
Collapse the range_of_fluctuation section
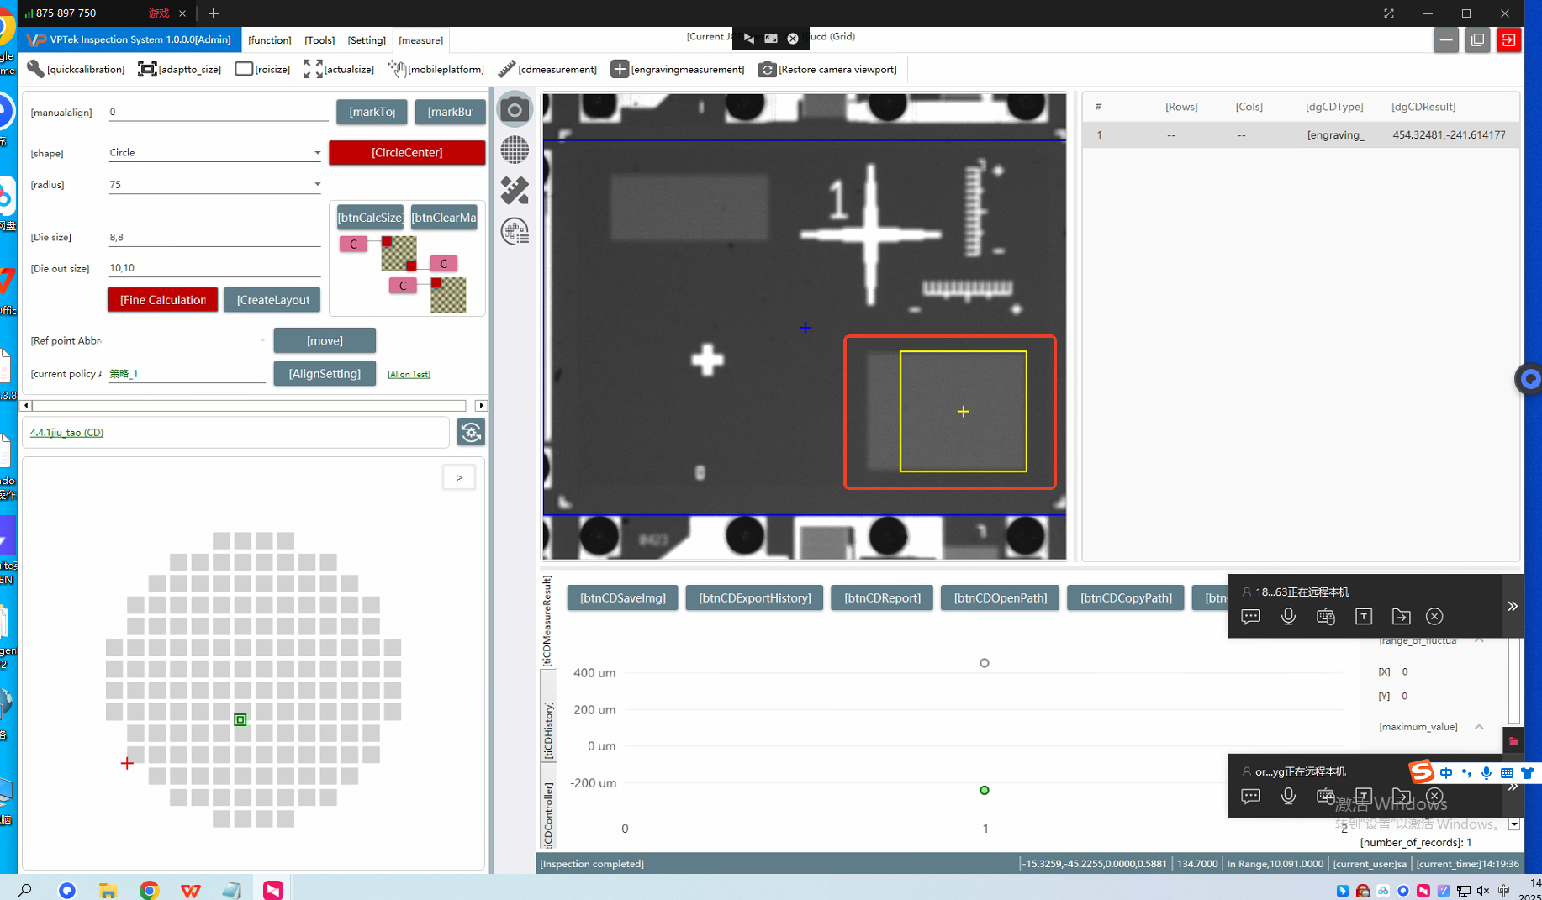1479,640
